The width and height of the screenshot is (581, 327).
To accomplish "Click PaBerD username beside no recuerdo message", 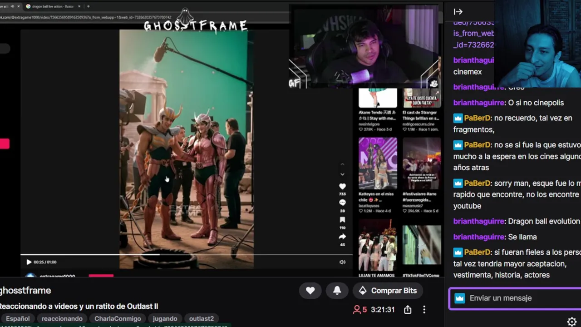I will [478, 118].
